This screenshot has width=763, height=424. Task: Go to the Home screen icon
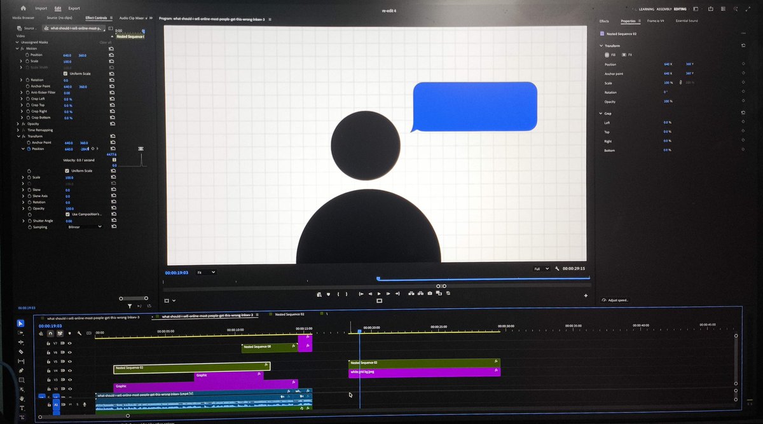24,8
